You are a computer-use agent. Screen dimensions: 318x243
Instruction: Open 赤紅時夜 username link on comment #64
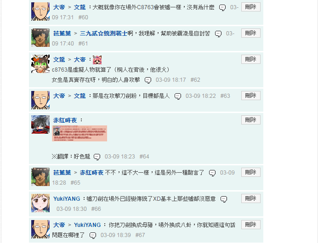pyautogui.click(x=65, y=120)
